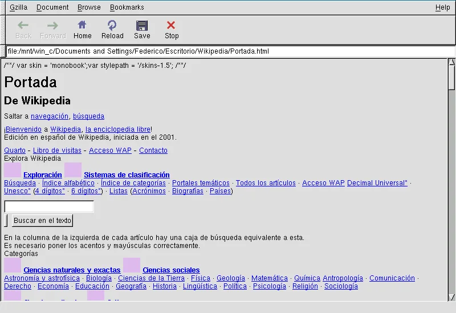The width and height of the screenshot is (456, 313).
Task: Save the page using floppy icon
Action: pos(142,26)
